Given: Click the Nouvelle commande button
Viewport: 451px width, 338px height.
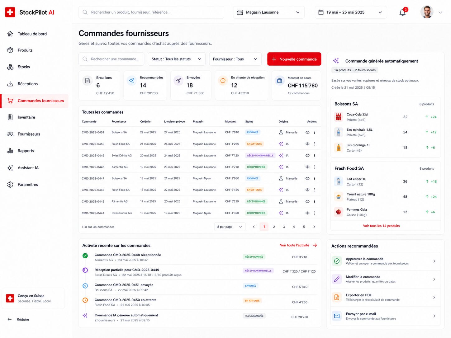Looking at the screenshot, I should click(294, 59).
